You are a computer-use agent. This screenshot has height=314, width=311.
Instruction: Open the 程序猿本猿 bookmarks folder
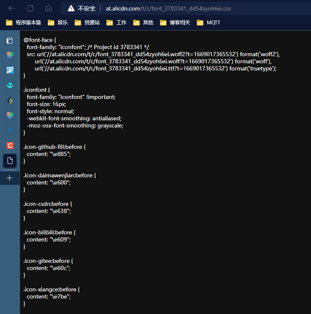(x=23, y=23)
